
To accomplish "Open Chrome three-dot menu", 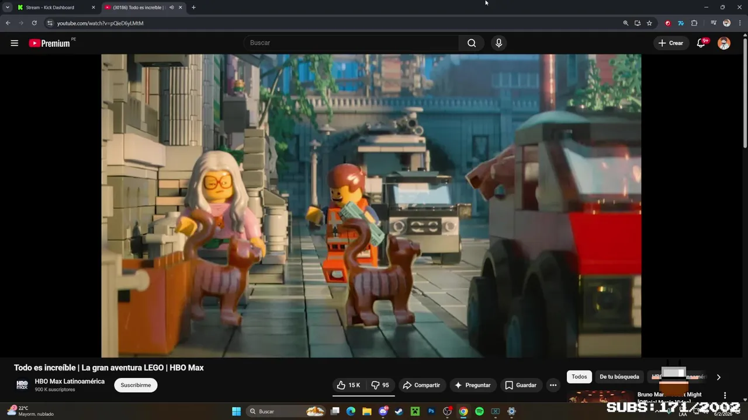I will click(x=739, y=23).
